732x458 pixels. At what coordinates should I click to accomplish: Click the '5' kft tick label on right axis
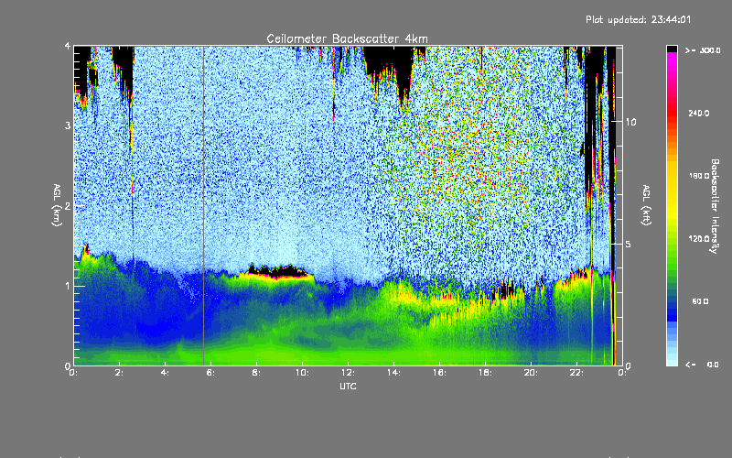[629, 245]
